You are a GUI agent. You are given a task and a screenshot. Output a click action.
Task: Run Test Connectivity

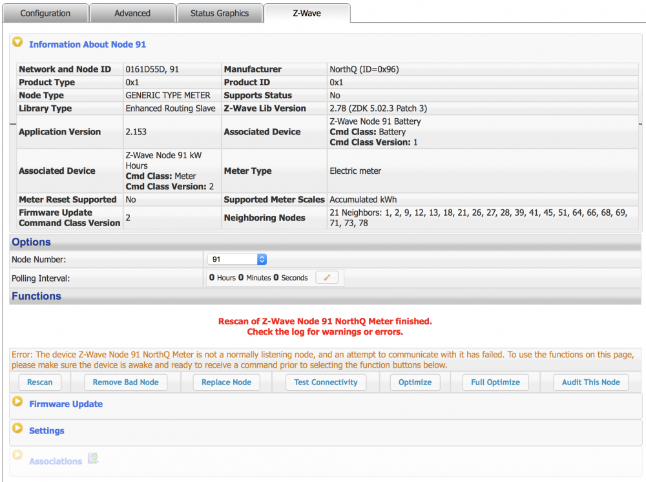326,382
